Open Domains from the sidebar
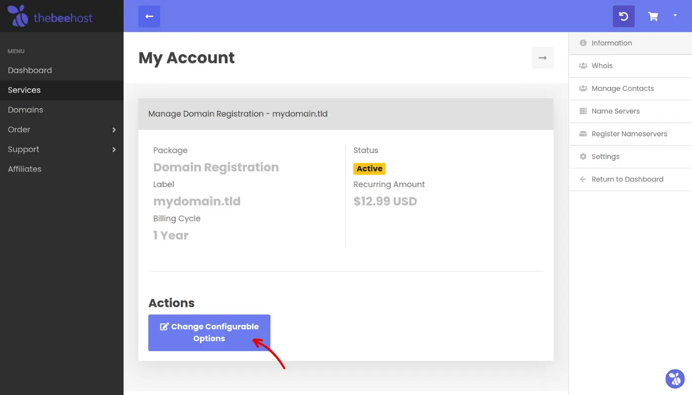Viewport: 692px width, 395px height. [25, 110]
